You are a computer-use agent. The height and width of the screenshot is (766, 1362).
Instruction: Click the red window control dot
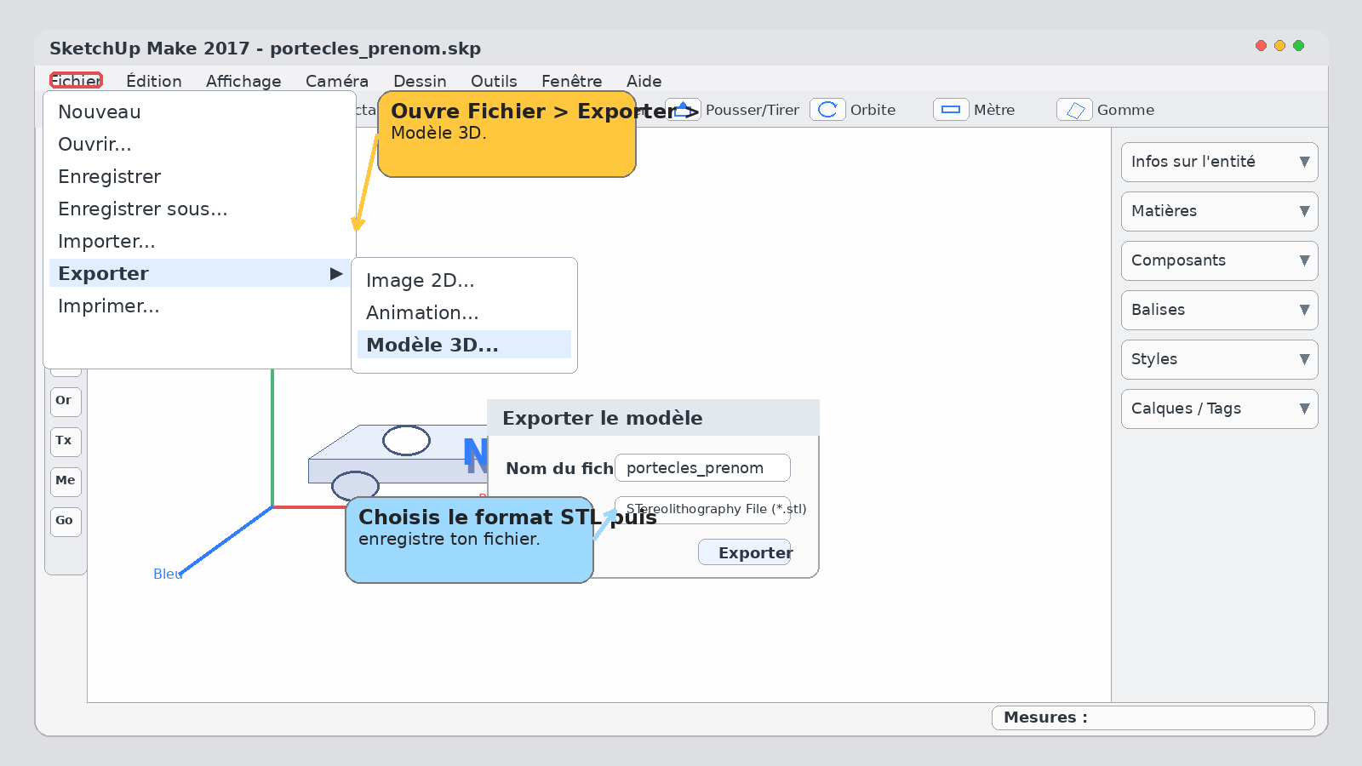click(x=1261, y=46)
